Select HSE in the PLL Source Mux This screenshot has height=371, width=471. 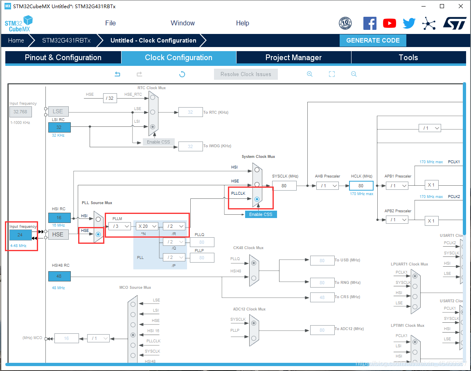click(98, 234)
